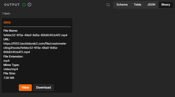Click the backblazeb2 URL text
Viewport: 175px width, 97px height.
35,48
